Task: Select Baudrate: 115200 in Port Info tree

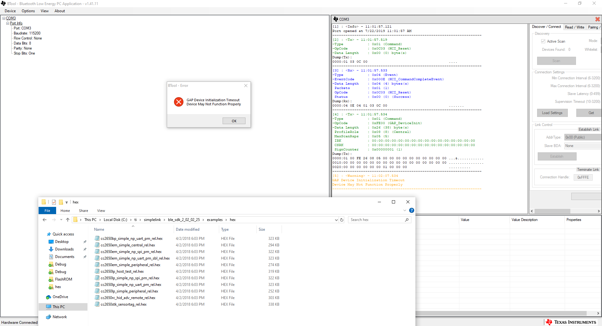Action: click(x=27, y=33)
